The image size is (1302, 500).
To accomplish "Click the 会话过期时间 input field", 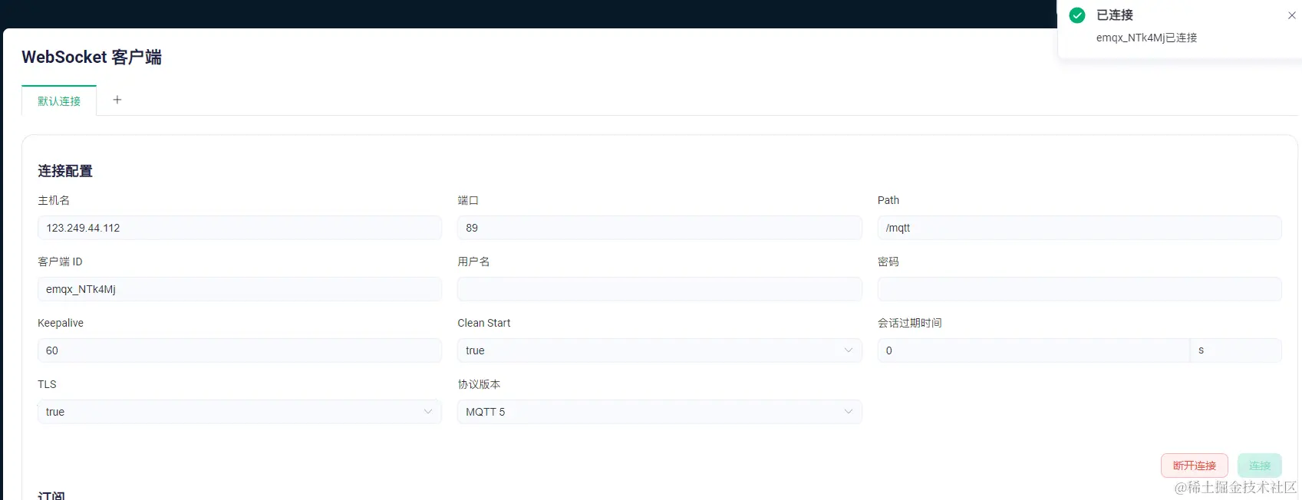I will click(1033, 350).
